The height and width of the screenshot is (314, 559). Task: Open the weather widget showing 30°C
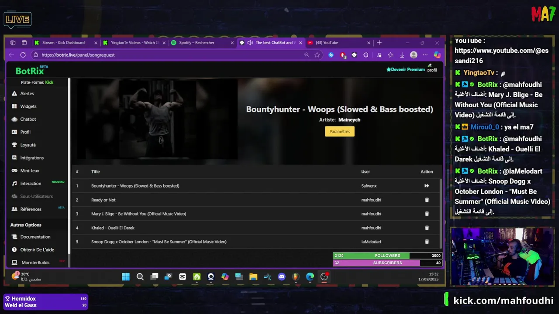click(x=25, y=276)
